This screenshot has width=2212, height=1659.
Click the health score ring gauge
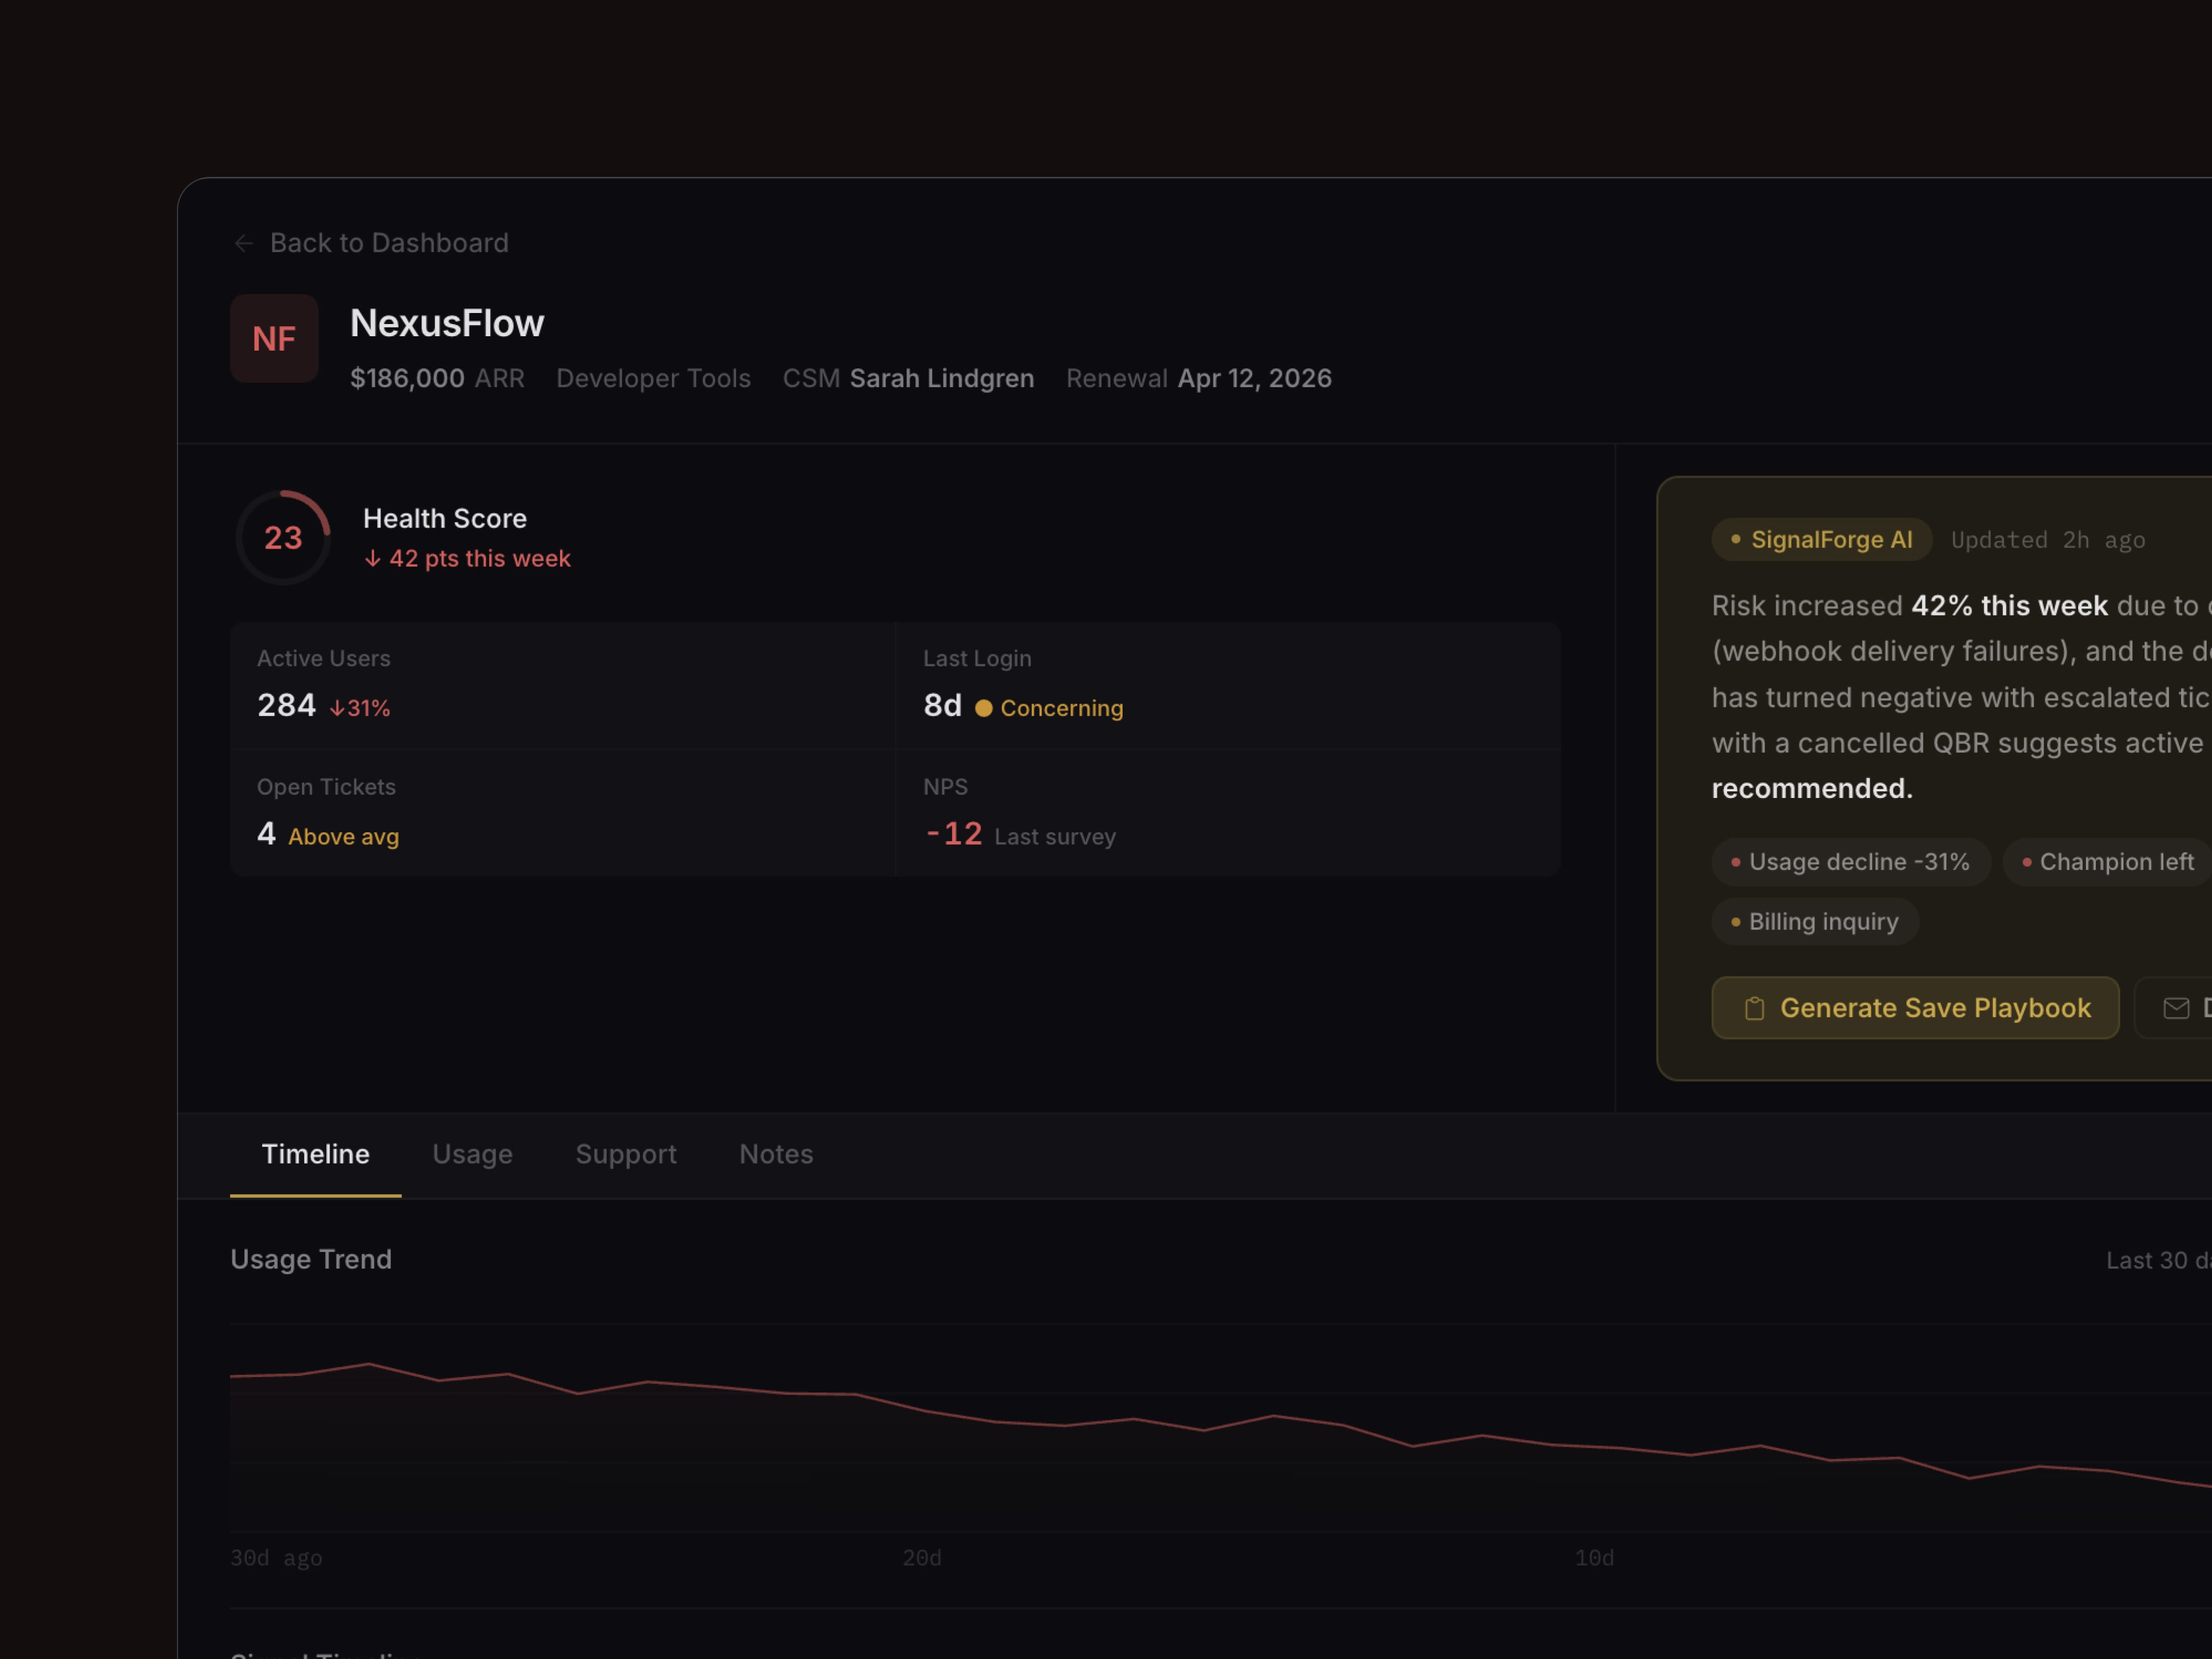coord(283,538)
